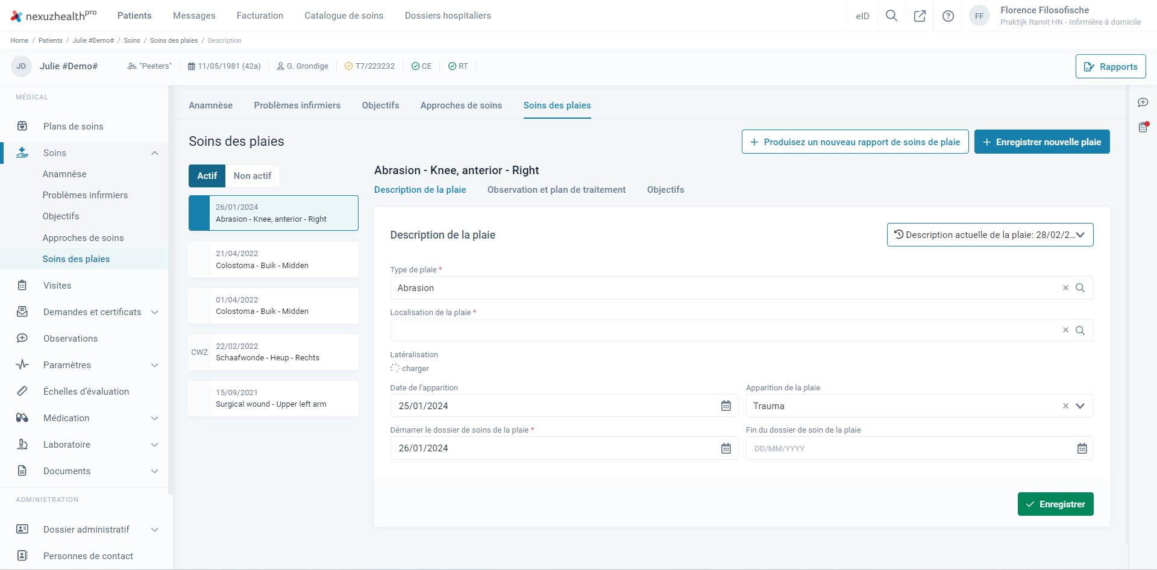Click the Échelles d'évaluation sidebar icon
The width and height of the screenshot is (1157, 570).
[x=22, y=391]
